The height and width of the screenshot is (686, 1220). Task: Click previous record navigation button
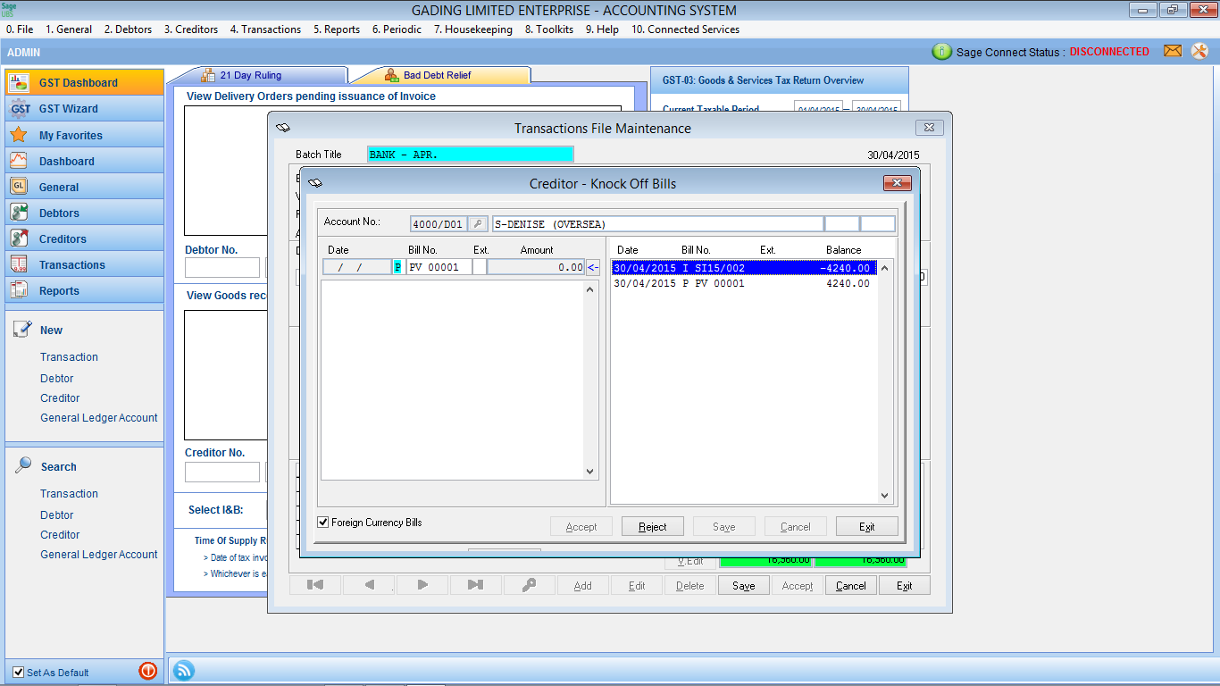pyautogui.click(x=369, y=585)
